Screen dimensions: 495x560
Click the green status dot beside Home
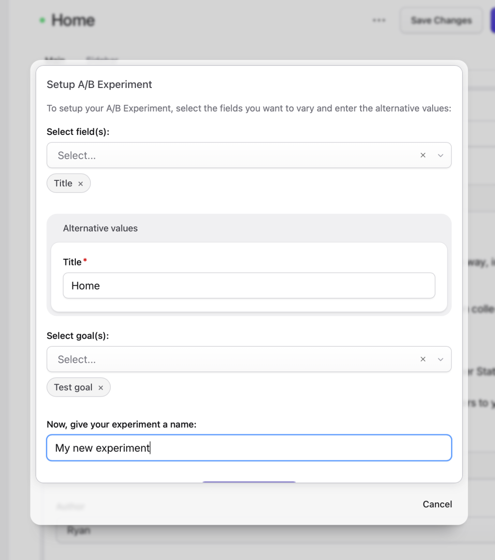point(43,20)
